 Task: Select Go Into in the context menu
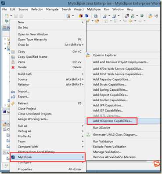tap(23, 27)
